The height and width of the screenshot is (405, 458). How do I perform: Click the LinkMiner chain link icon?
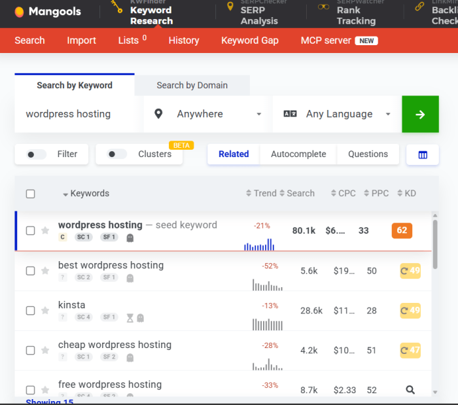coord(419,7)
